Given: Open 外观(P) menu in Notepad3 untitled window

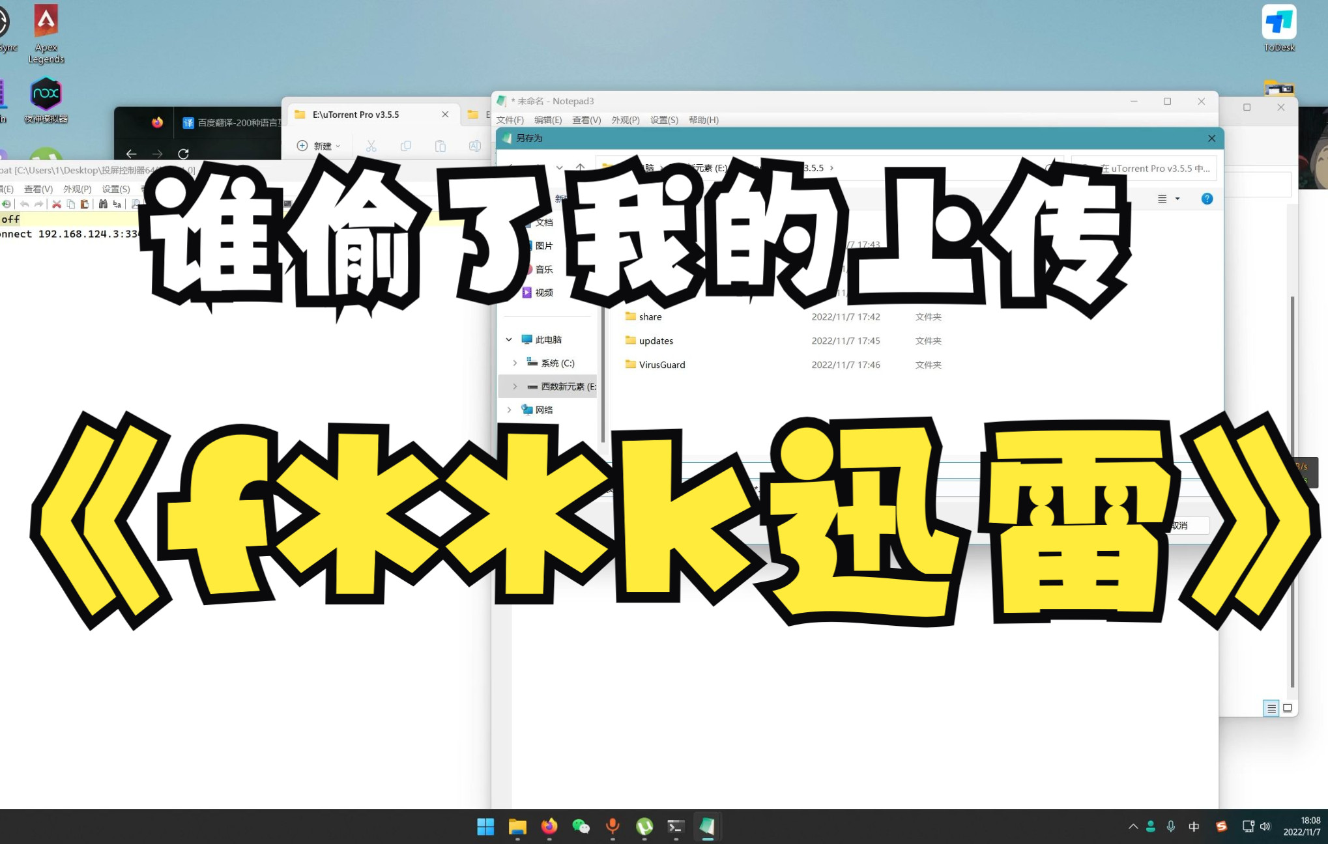Looking at the screenshot, I should click(x=626, y=120).
